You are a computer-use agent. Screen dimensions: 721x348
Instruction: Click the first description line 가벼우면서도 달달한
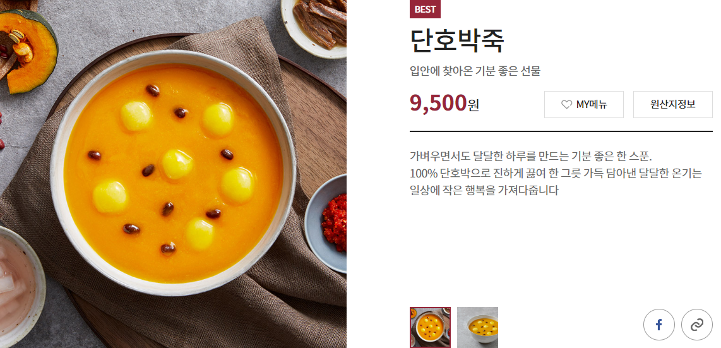(530, 156)
